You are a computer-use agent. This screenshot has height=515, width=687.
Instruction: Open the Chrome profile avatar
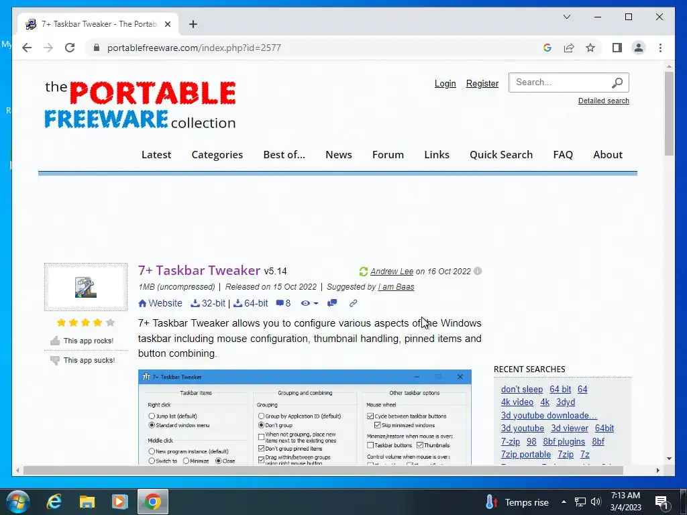point(639,48)
